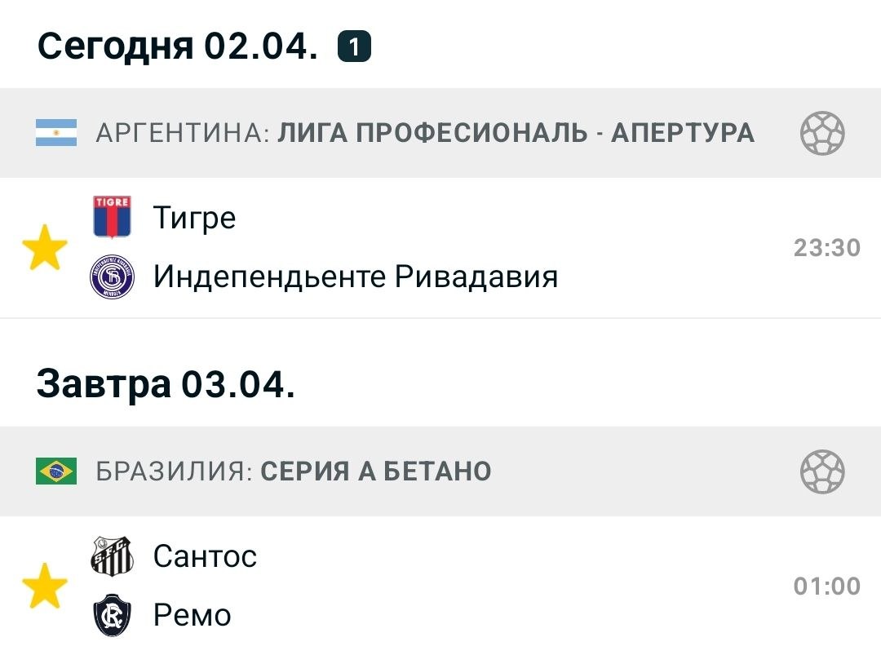
Task: Tap the Argentina flag icon
Action: pos(56,132)
